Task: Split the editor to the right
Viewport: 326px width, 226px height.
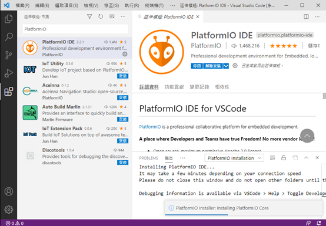Action: click(x=306, y=16)
